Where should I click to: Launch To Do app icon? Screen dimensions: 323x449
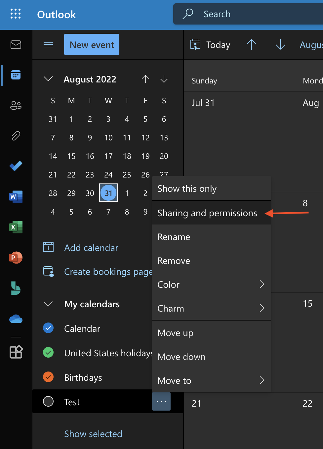16,166
